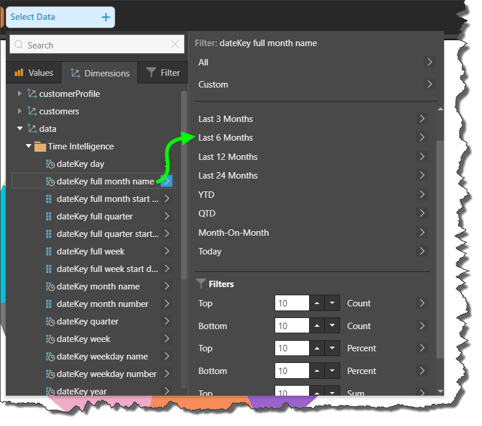Click the dateKey full quarter start grid icon
Image resolution: width=482 pixels, height=426 pixels.
tap(48, 234)
